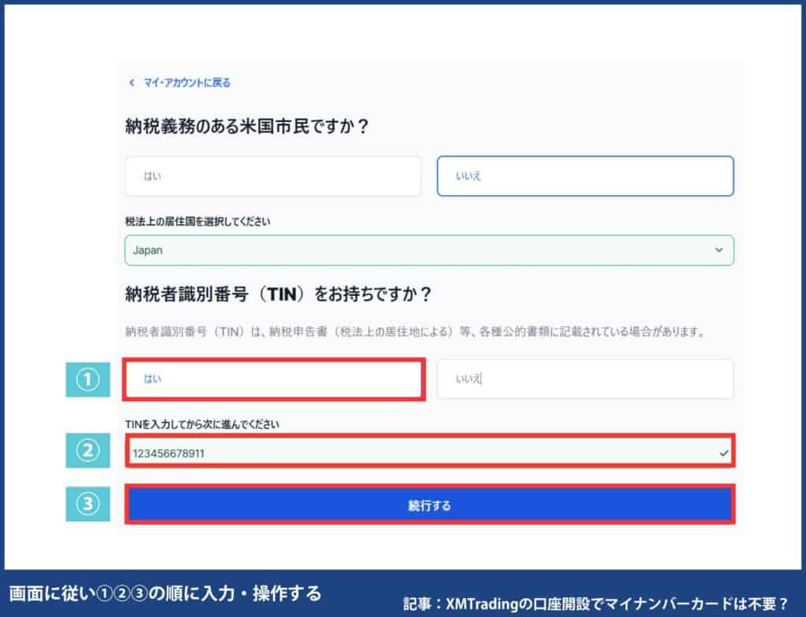Viewport: 806px width, 617px height.
Task: Click the 続行する continue button
Action: [430, 505]
